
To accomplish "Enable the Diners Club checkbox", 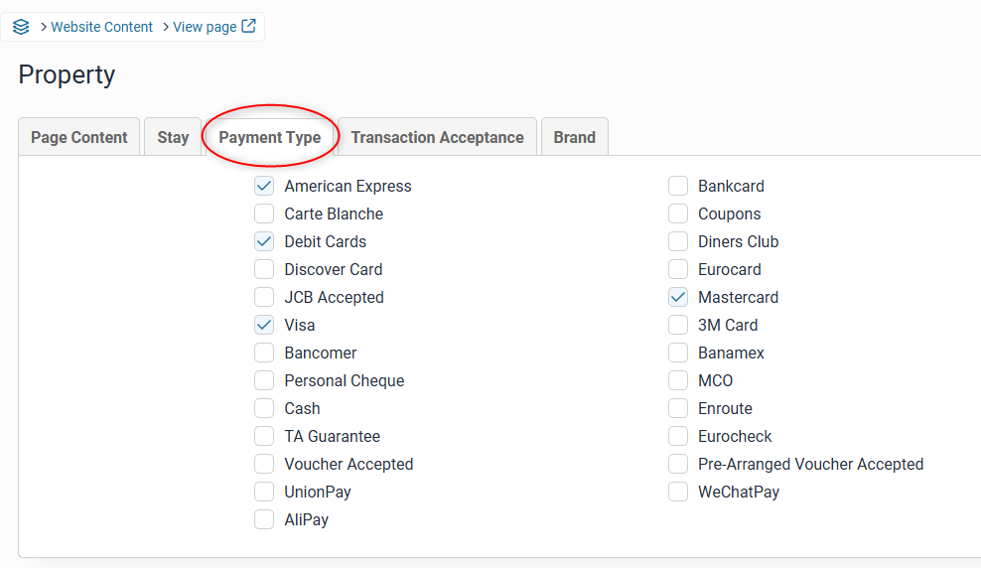I will [x=678, y=241].
